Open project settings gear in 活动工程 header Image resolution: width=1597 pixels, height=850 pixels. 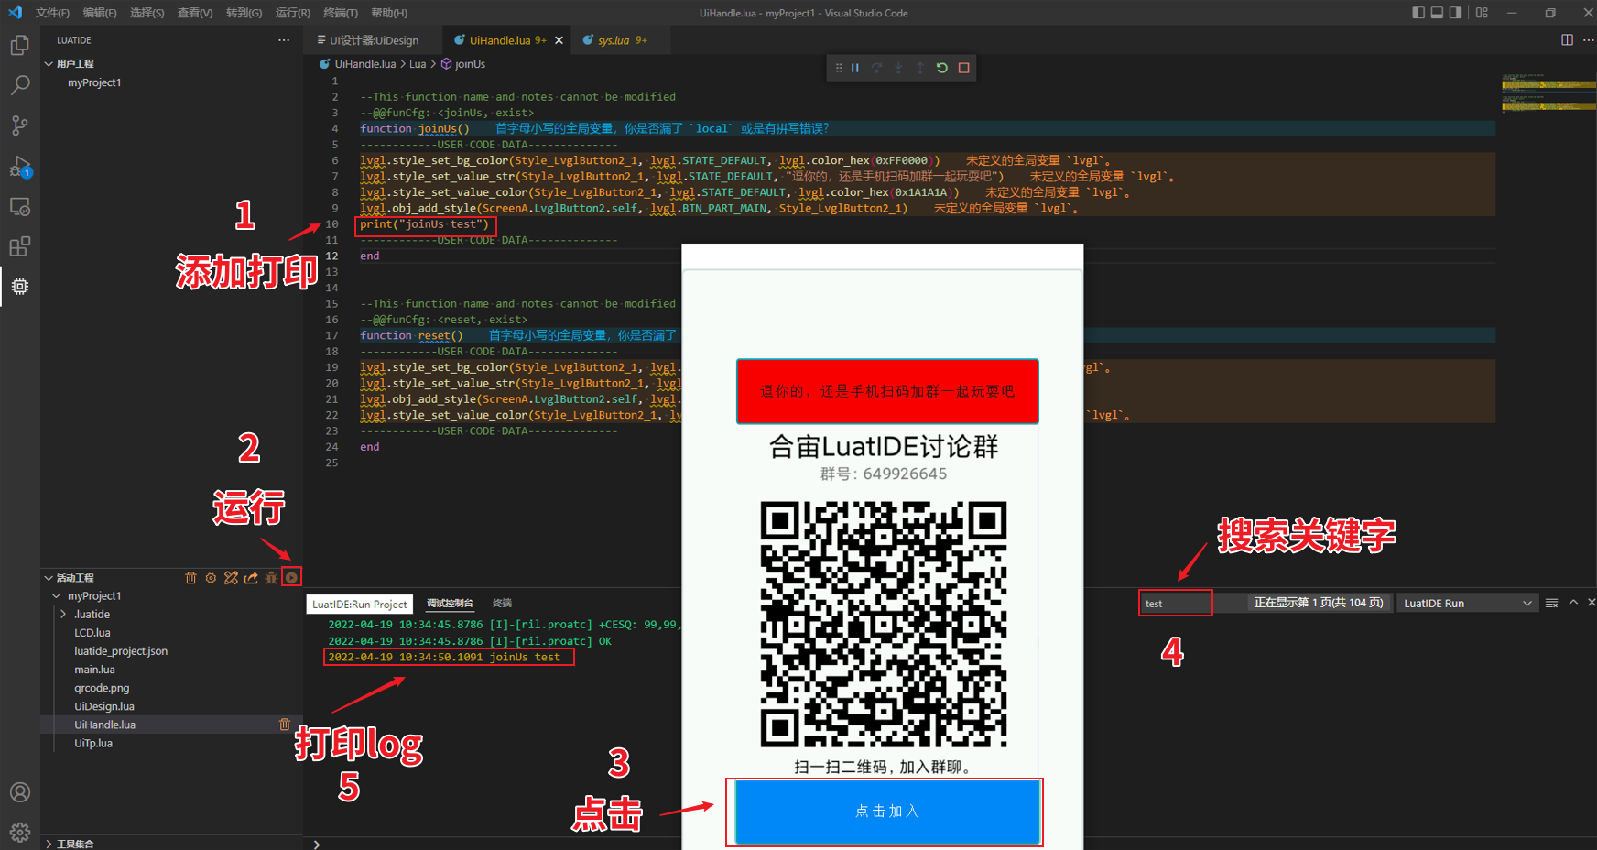[211, 578]
